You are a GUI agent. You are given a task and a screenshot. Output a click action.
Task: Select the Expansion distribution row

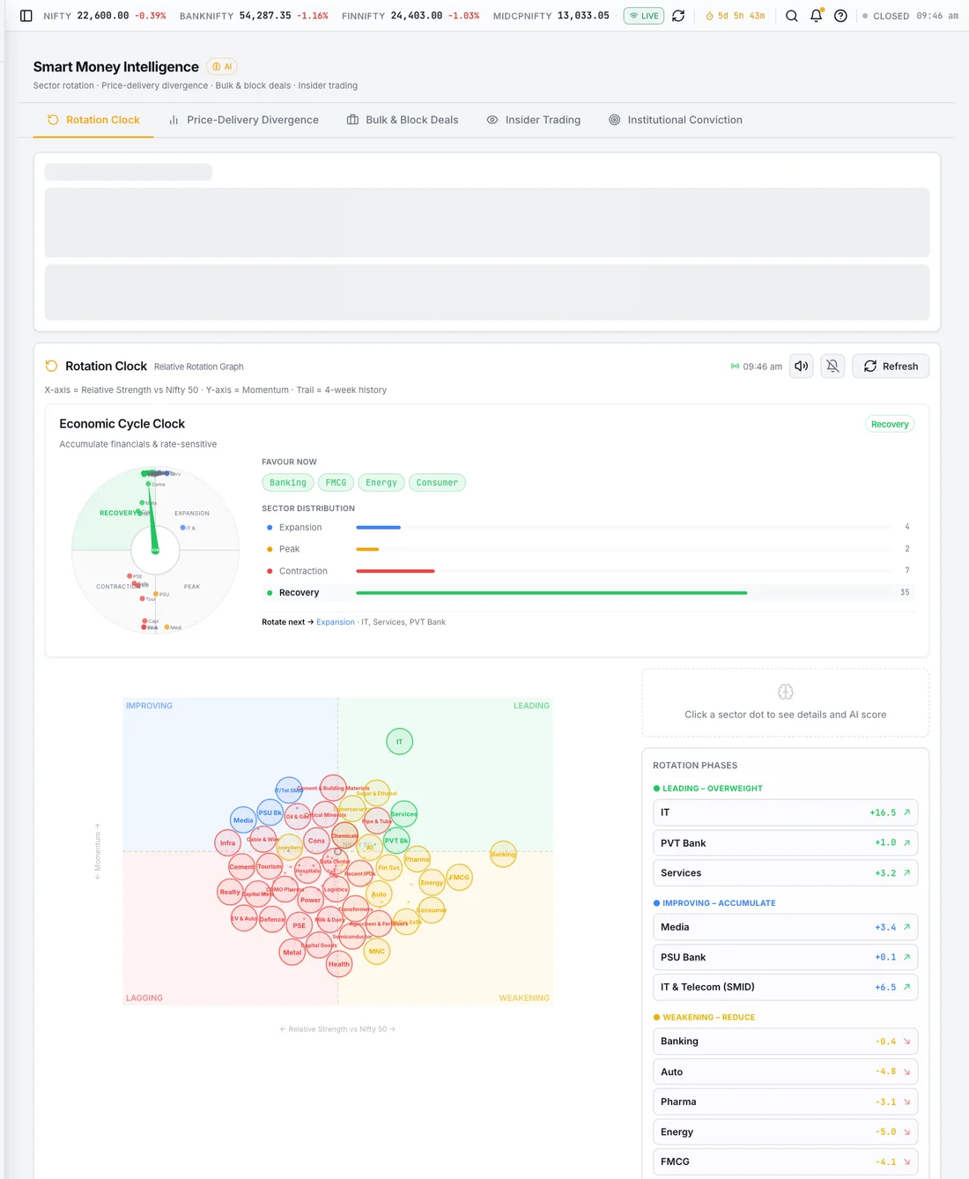pyautogui.click(x=588, y=527)
